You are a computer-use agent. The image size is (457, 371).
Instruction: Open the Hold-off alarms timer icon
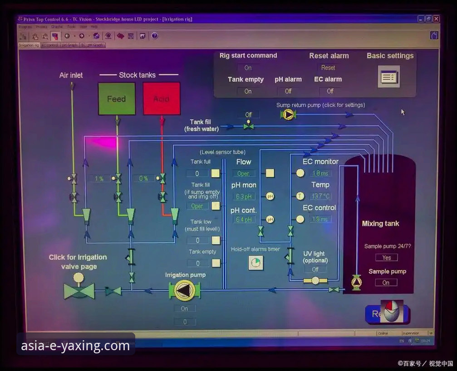point(256,263)
